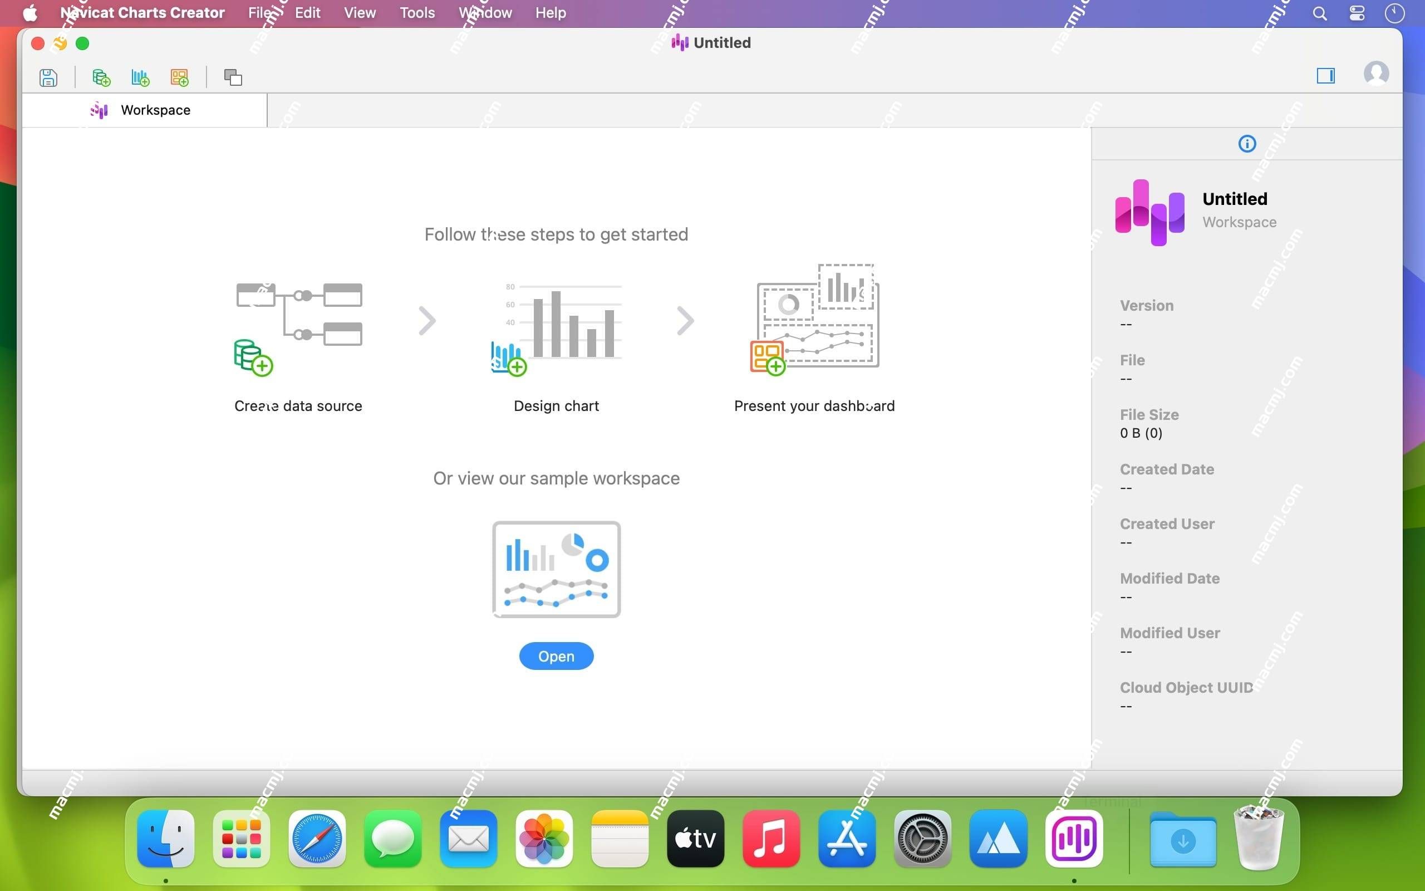Open System Settings from the Dock
The height and width of the screenshot is (891, 1425).
(922, 838)
